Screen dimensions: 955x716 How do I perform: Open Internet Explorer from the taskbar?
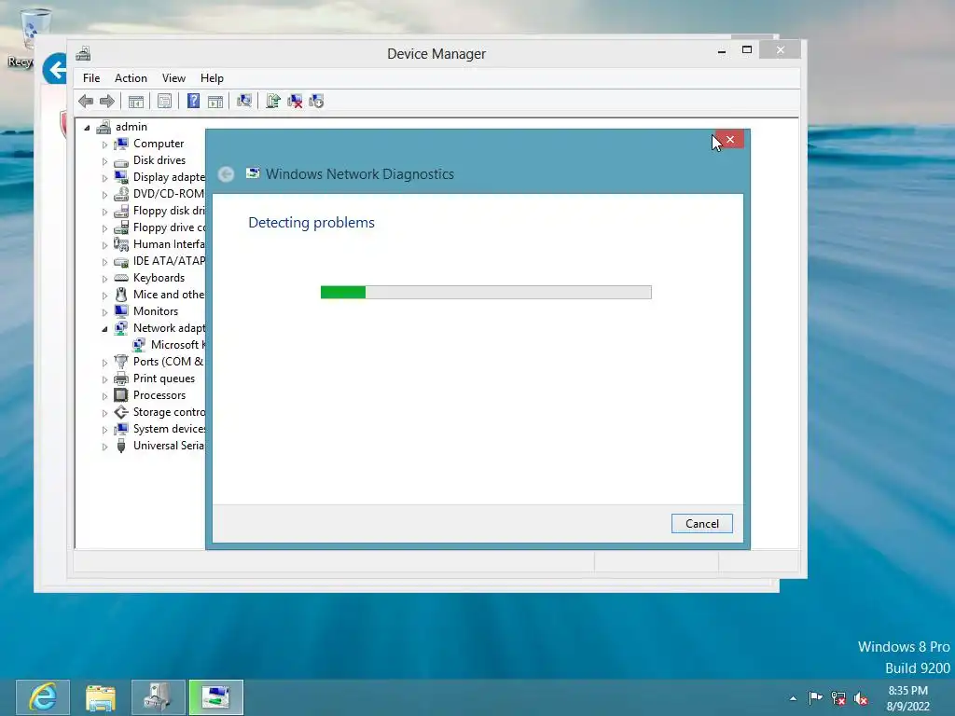pyautogui.click(x=43, y=697)
